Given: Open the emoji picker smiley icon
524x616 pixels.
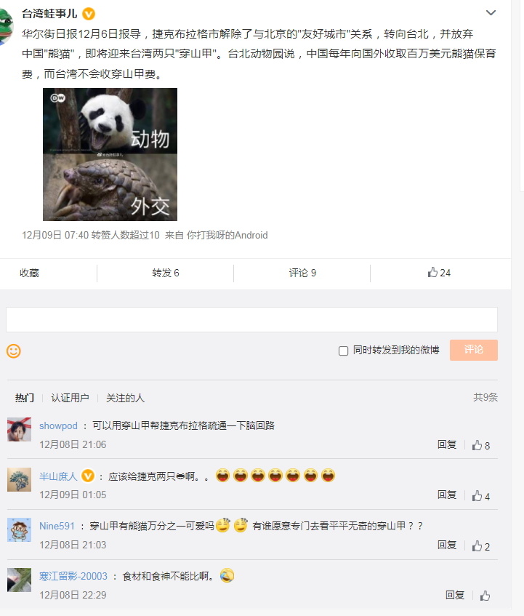Looking at the screenshot, I should 14,351.
